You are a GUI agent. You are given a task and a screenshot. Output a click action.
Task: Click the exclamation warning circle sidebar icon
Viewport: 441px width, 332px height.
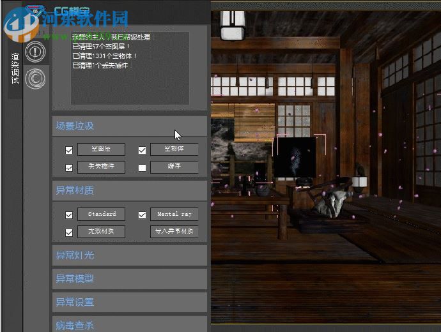(x=35, y=52)
